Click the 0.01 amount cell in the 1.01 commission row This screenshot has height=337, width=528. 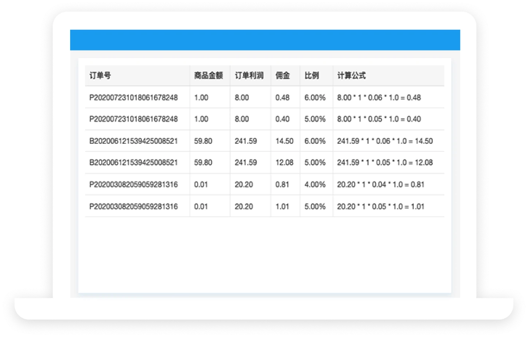click(x=201, y=206)
